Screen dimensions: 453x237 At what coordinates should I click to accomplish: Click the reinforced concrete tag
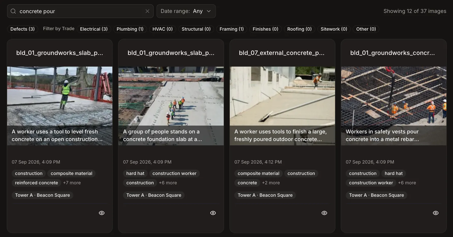tap(36, 183)
